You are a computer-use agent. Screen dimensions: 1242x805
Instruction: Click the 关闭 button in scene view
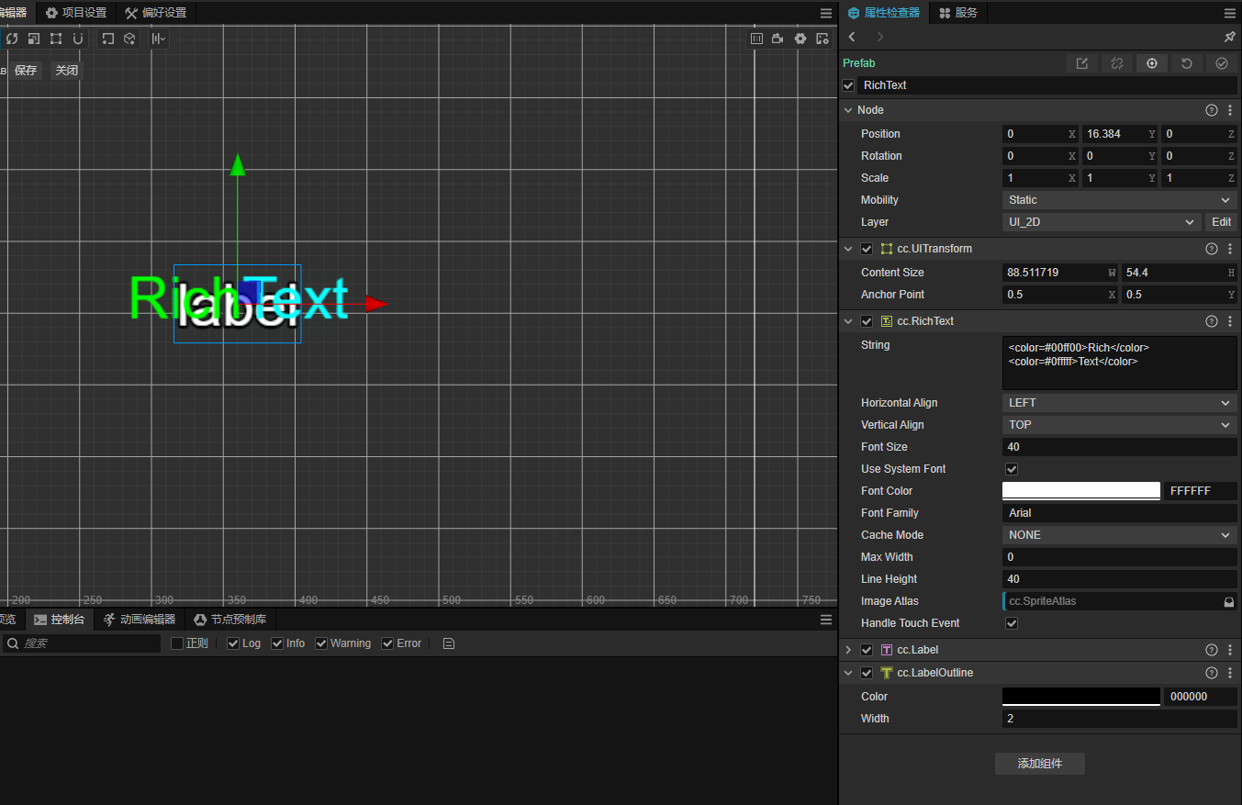coord(66,71)
